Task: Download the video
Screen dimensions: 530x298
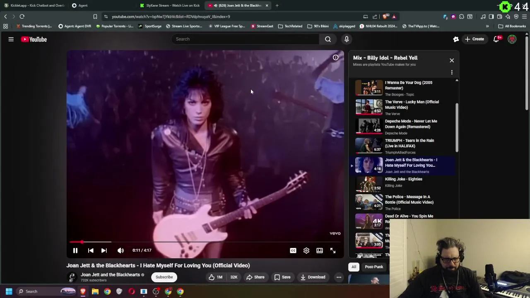Action: 313,277
